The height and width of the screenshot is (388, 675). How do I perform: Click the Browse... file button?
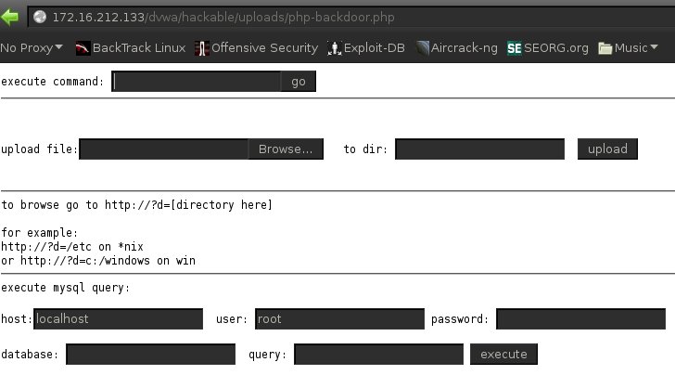(x=285, y=149)
